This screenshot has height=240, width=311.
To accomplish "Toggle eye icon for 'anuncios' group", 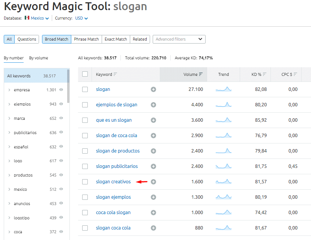I will click(61, 203).
